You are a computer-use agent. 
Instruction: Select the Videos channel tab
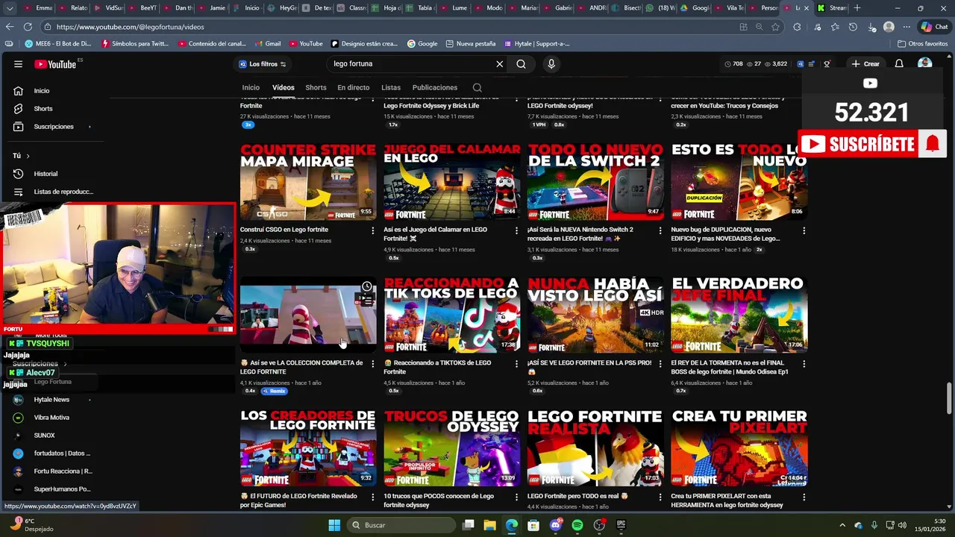pyautogui.click(x=283, y=87)
